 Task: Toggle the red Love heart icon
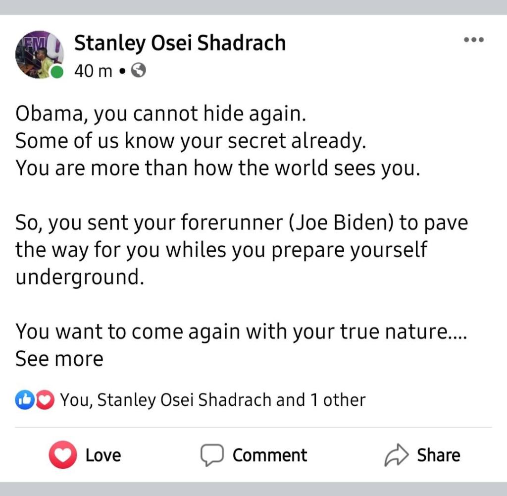pyautogui.click(x=62, y=454)
